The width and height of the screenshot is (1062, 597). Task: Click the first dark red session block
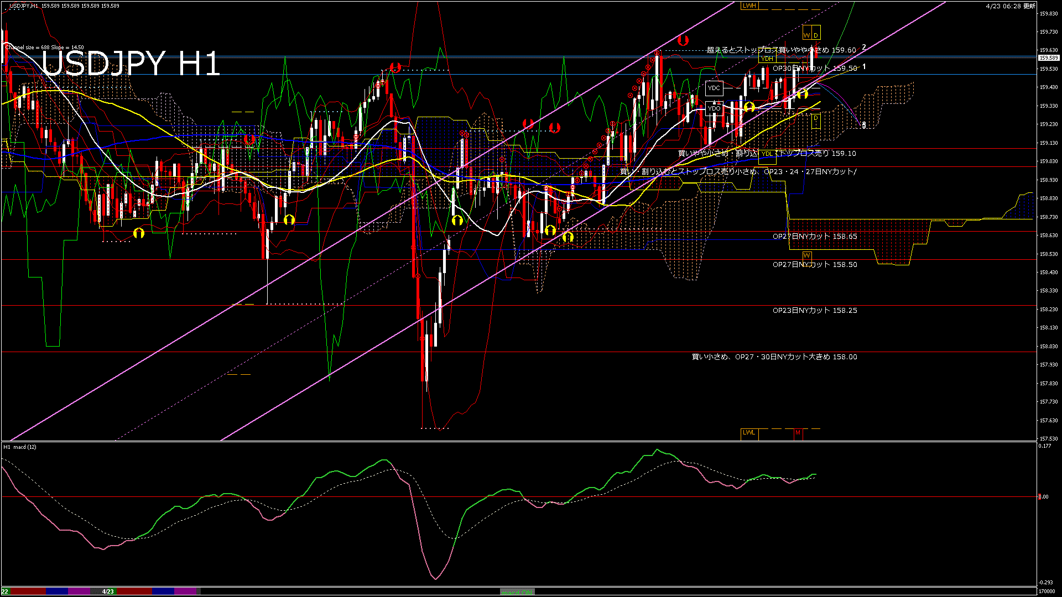click(28, 591)
